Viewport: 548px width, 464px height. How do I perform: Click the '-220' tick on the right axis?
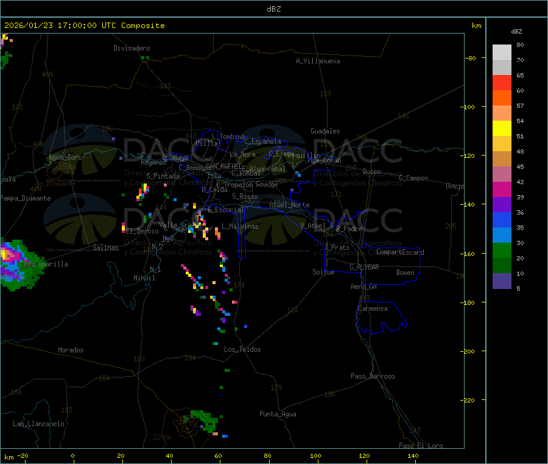tap(469, 400)
